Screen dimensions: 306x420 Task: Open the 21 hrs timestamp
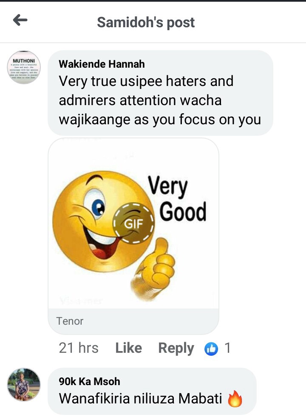tap(79, 348)
